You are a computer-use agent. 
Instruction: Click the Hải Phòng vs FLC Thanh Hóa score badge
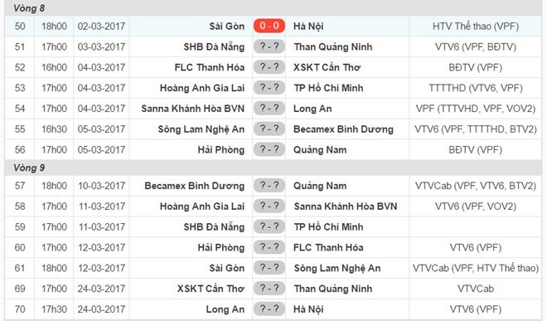(x=269, y=247)
